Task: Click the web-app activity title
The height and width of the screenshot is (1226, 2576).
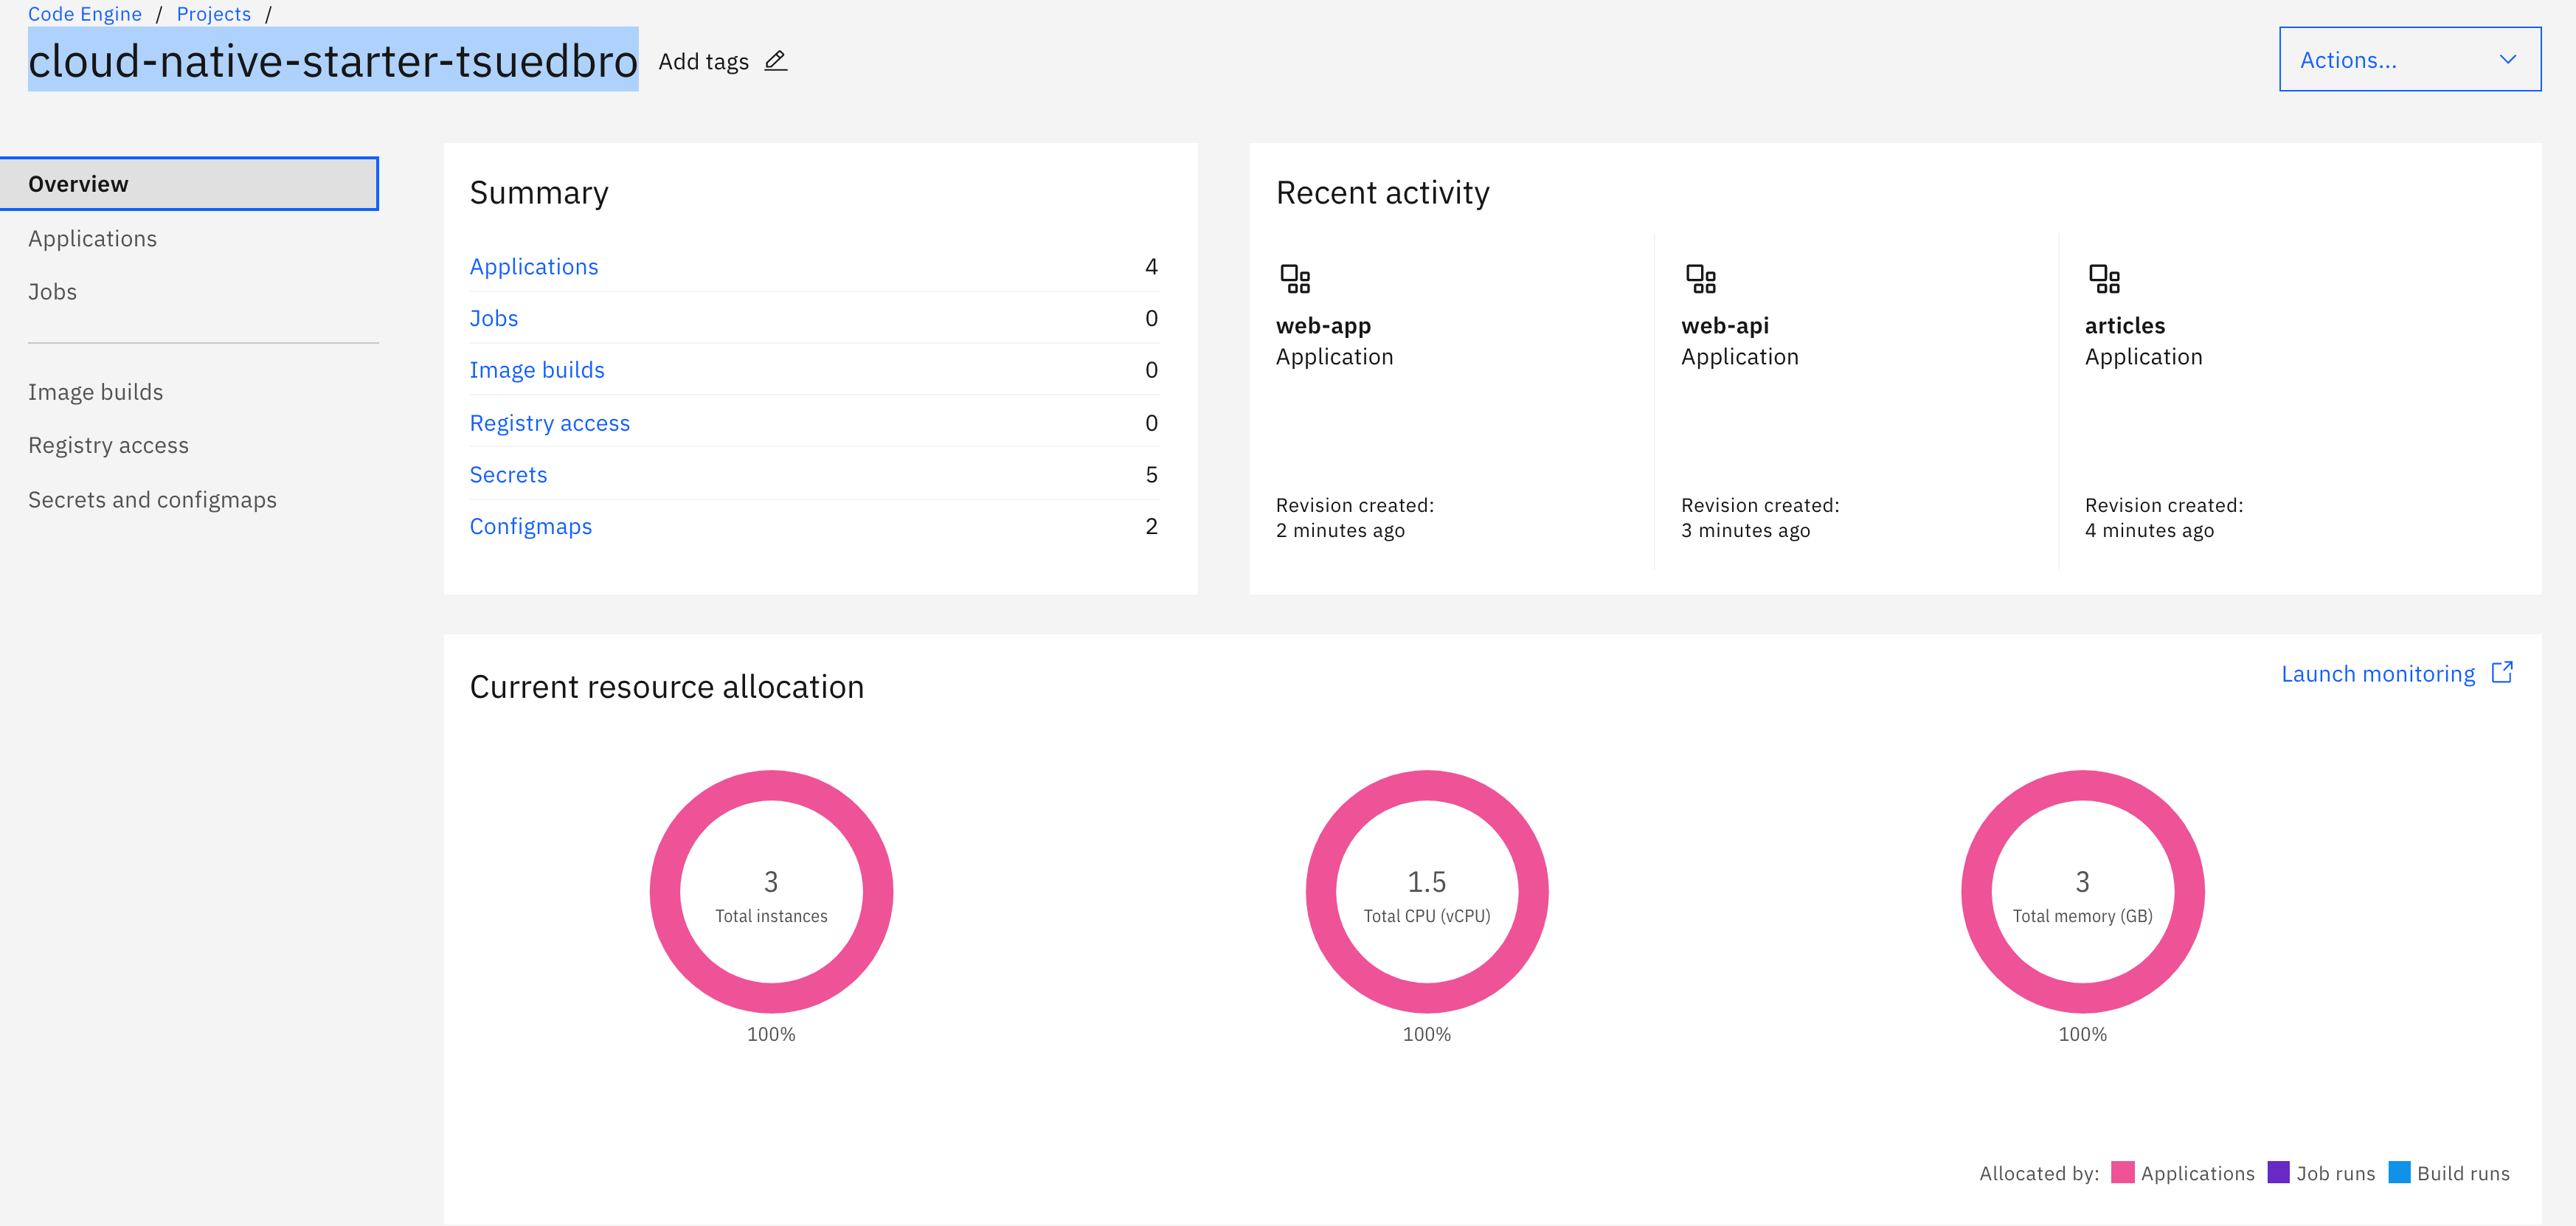Action: 1323,326
